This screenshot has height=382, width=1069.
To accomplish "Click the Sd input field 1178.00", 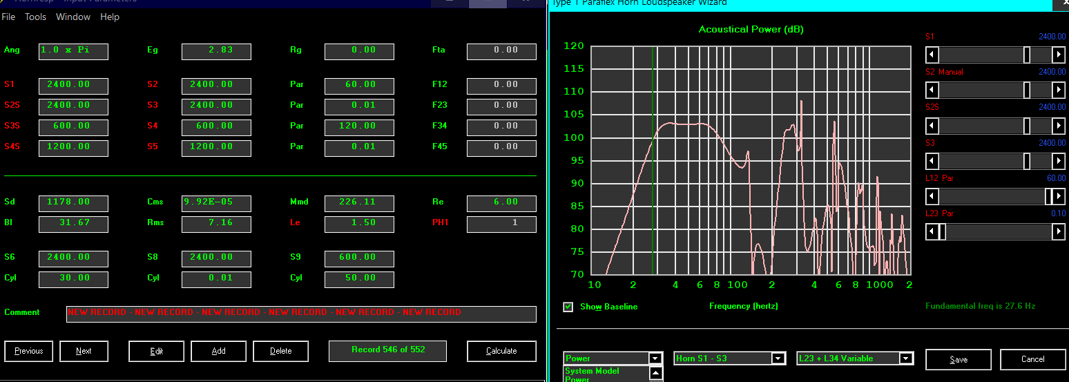I will (x=73, y=203).
